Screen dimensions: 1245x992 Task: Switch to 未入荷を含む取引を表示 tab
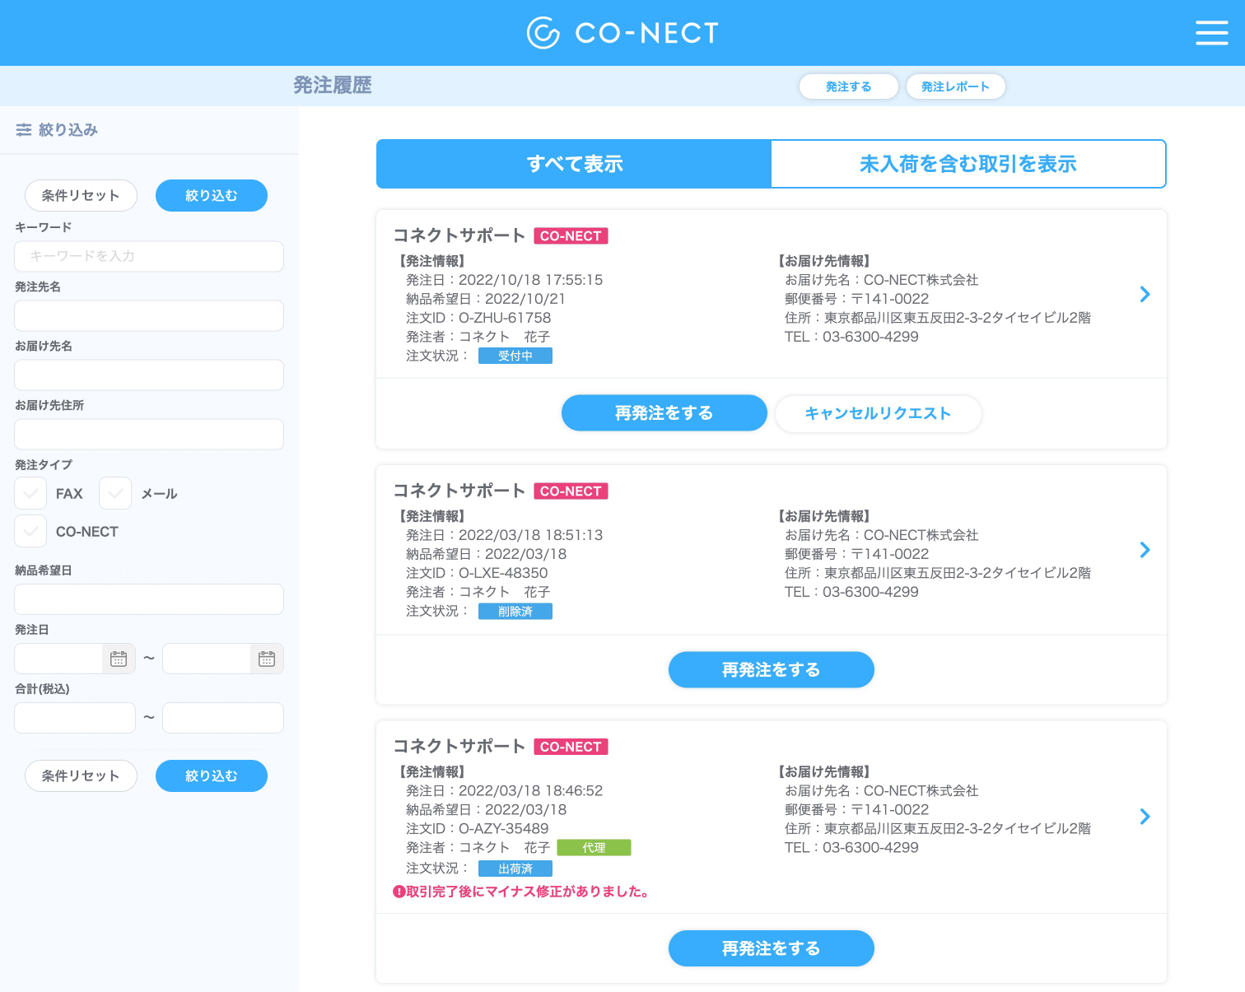coord(968,164)
